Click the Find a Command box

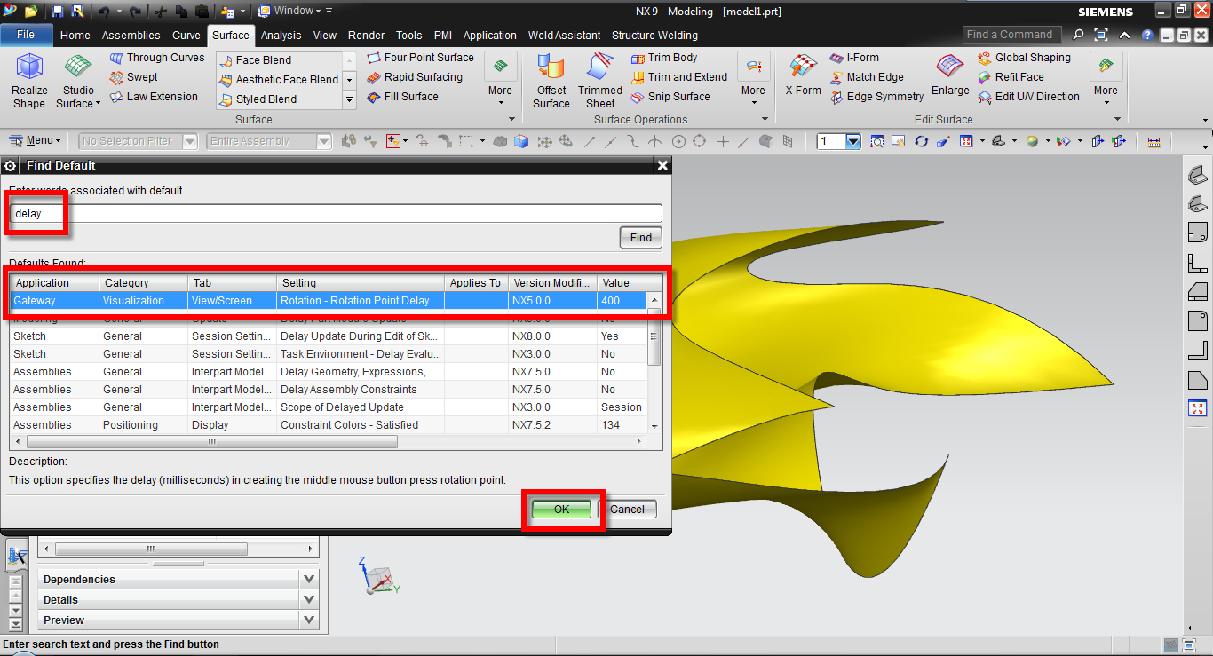[1013, 35]
